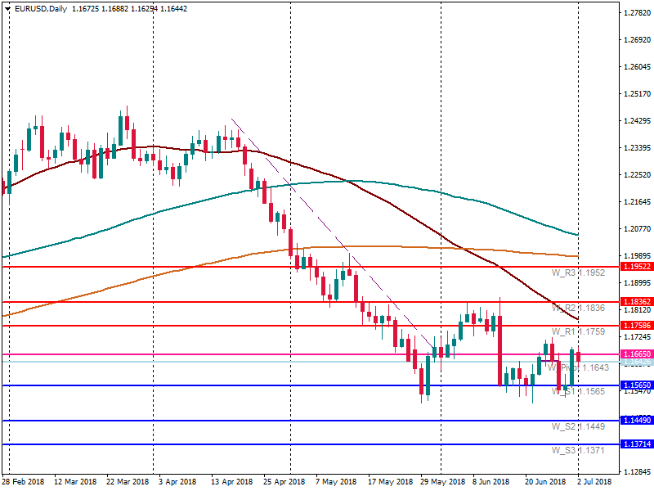Click the W_R3 1.1952 level label
Viewport: 654px width, 491px height.
click(578, 273)
